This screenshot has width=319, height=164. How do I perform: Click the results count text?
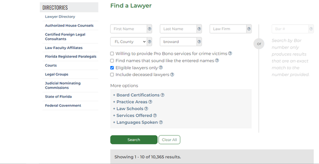click(148, 157)
